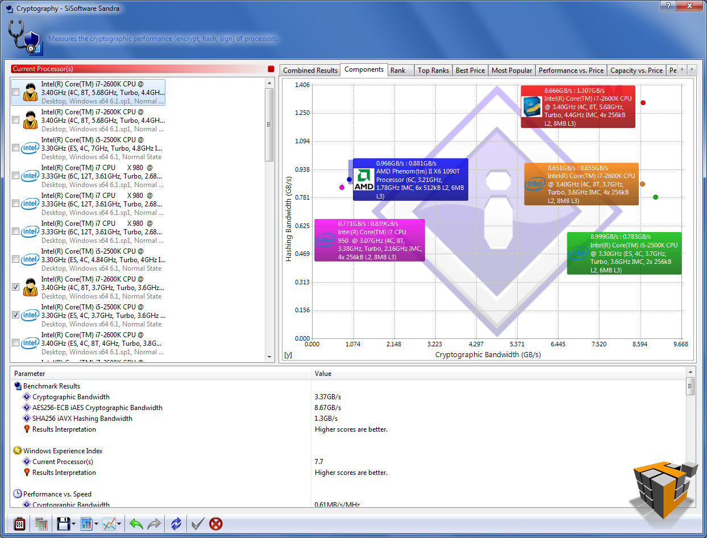Click the green back arrow icon
Screen dimensions: 707x538
pos(136,524)
